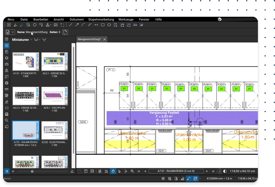275x187 pixels.
Task: Select the Polyline tool
Action: point(90,25)
